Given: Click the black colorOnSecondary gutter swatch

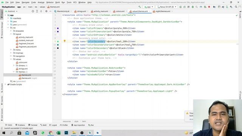Looking at the screenshot, I should pyautogui.click(x=58, y=48).
